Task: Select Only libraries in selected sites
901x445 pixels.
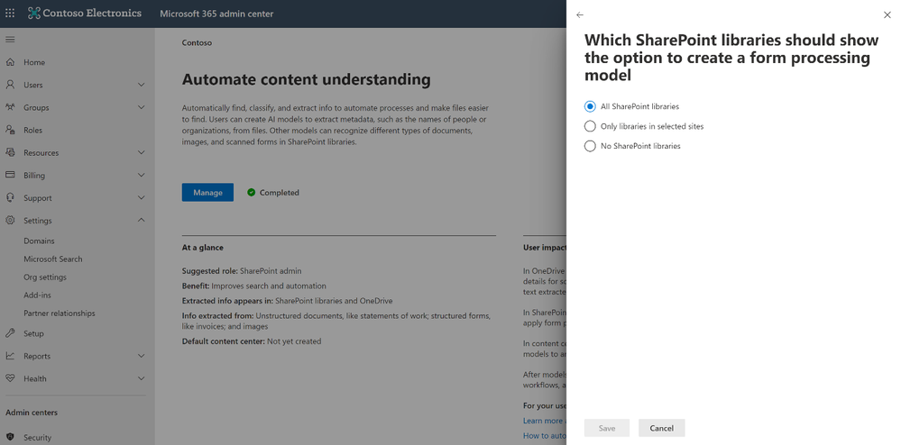Action: 591,126
